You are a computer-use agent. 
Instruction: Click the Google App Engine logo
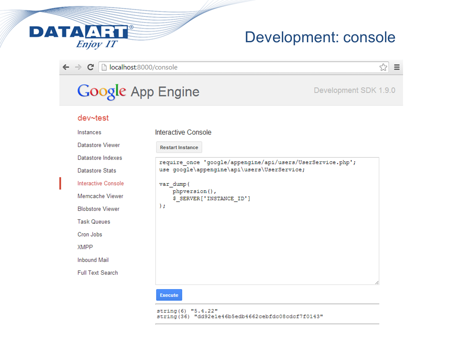[x=138, y=92]
